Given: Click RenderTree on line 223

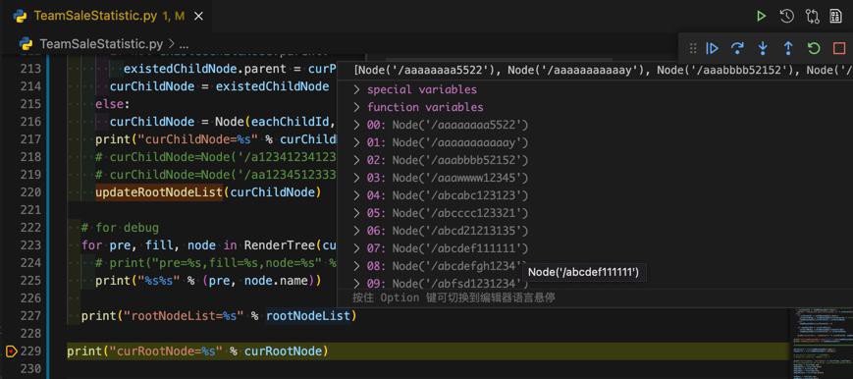Looking at the screenshot, I should click(x=280, y=245).
